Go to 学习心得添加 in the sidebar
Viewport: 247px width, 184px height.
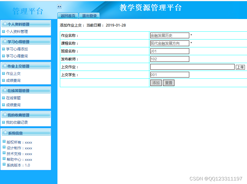point(17,49)
